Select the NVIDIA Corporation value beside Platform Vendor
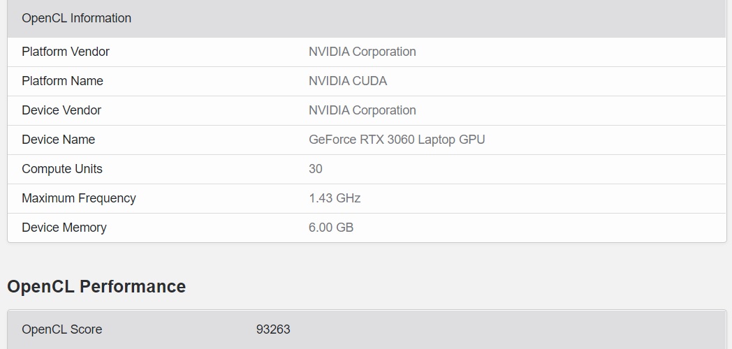 tap(362, 52)
